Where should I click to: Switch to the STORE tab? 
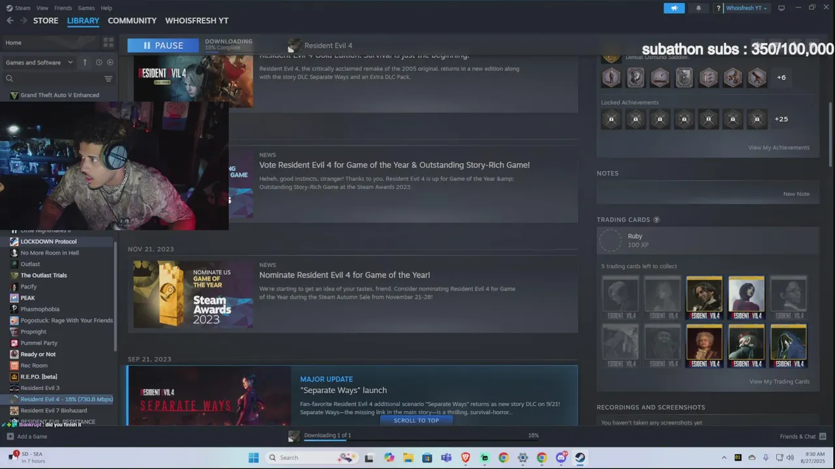click(46, 21)
